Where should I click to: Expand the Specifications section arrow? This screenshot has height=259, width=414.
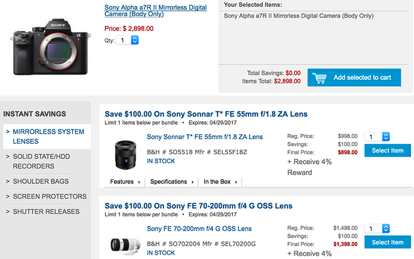coord(193,182)
